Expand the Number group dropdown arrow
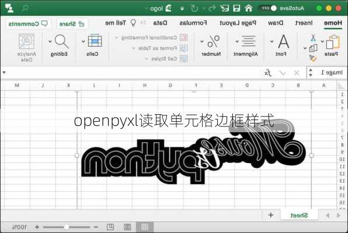This screenshot has height=233, width=348. coord(202,41)
